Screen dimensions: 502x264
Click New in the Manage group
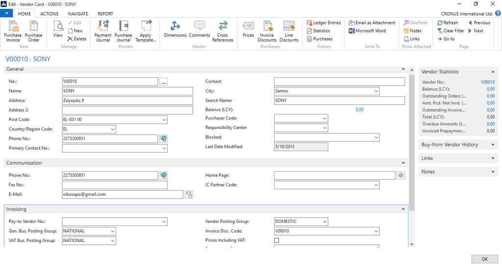75,31
